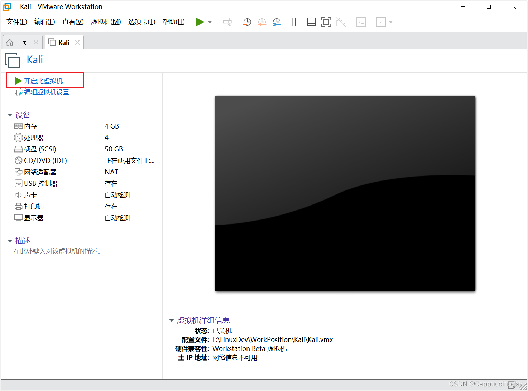Screen dimensions: 528x391
Task: Click the config file path Kali.vmx
Action: [x=273, y=339]
